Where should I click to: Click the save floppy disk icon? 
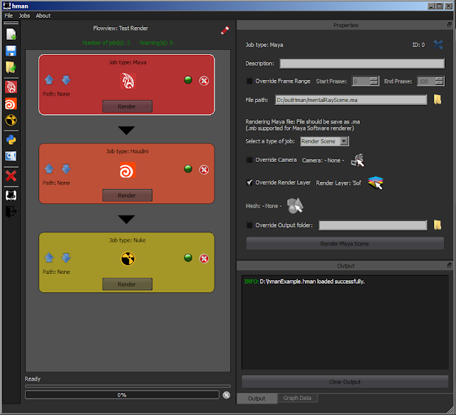click(11, 51)
